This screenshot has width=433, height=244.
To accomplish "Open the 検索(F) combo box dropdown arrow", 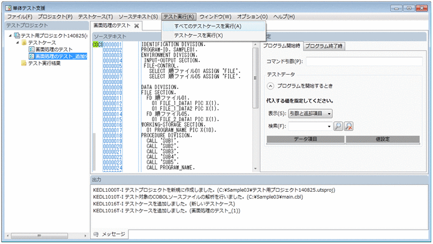I will click(x=329, y=126).
